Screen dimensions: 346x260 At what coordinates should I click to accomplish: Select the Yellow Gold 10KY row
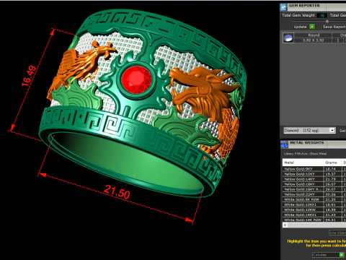click(x=314, y=174)
